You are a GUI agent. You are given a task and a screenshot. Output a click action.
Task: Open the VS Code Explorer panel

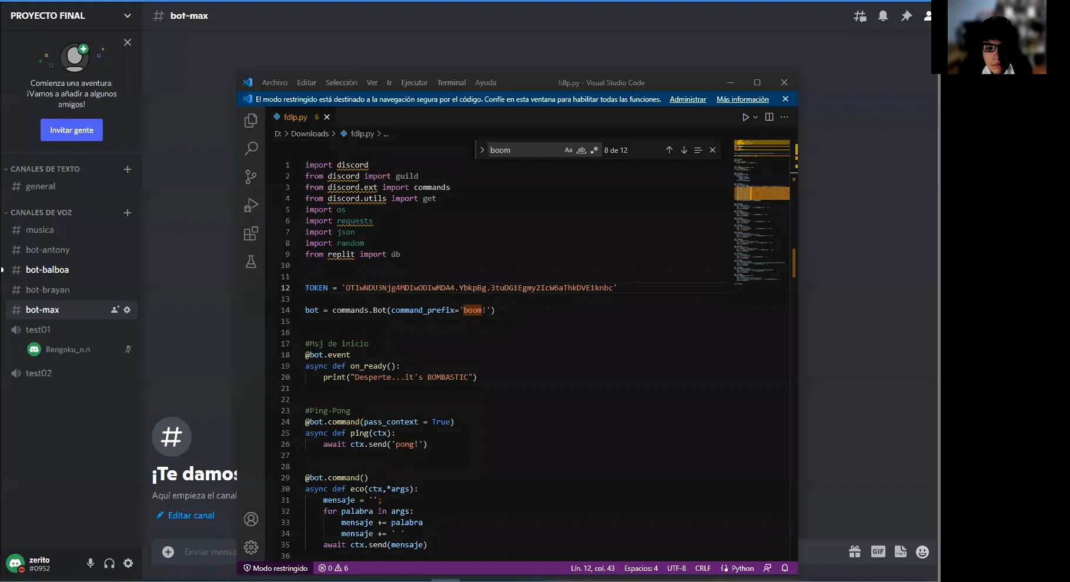pos(251,121)
